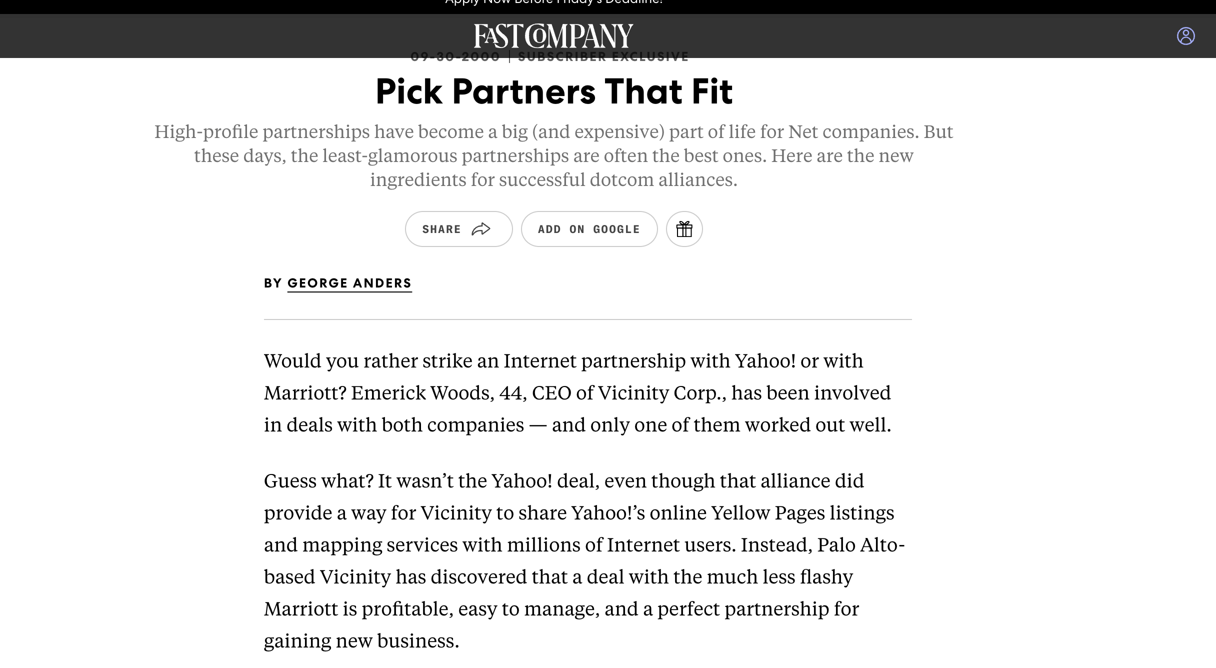Click the Fast Company logo
Viewport: 1216px width, 668px height.
click(553, 36)
